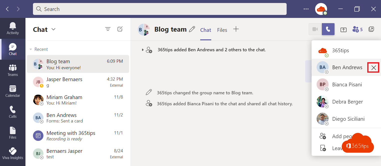The image size is (381, 166).
Task: Open the Files section in sidebar
Action: tap(12, 133)
